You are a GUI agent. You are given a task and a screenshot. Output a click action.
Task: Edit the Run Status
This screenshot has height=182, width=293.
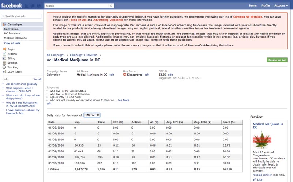(147, 75)
